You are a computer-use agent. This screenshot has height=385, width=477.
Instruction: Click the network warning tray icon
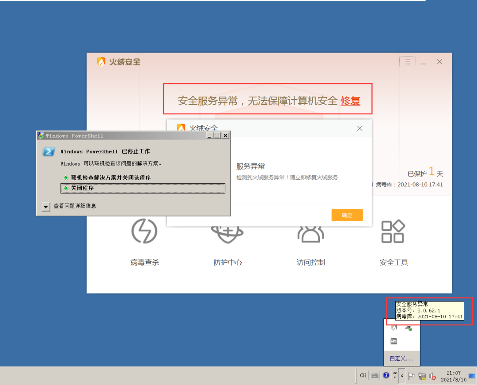422,376
